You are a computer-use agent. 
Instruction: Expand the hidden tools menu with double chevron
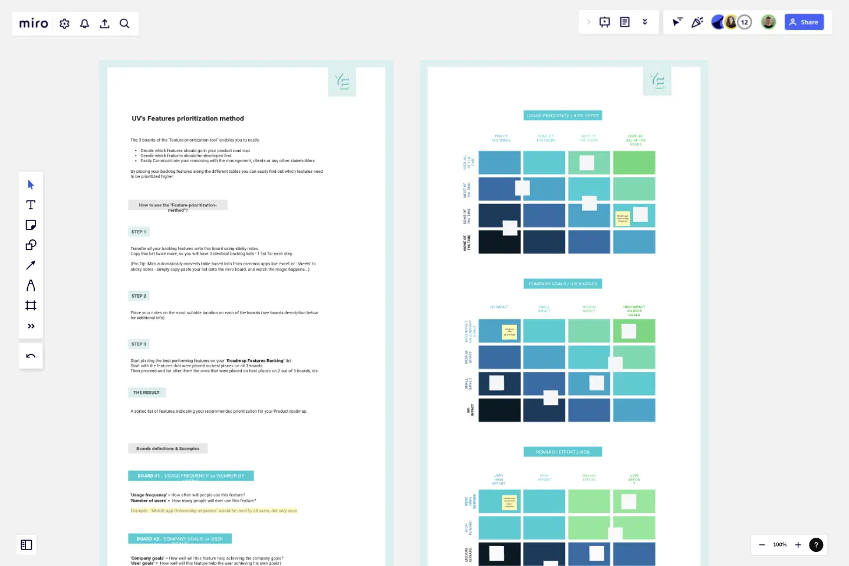tap(31, 325)
